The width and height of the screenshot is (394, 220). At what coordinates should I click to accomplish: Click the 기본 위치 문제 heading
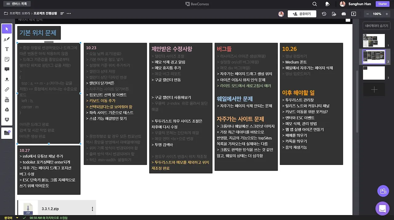click(38, 33)
